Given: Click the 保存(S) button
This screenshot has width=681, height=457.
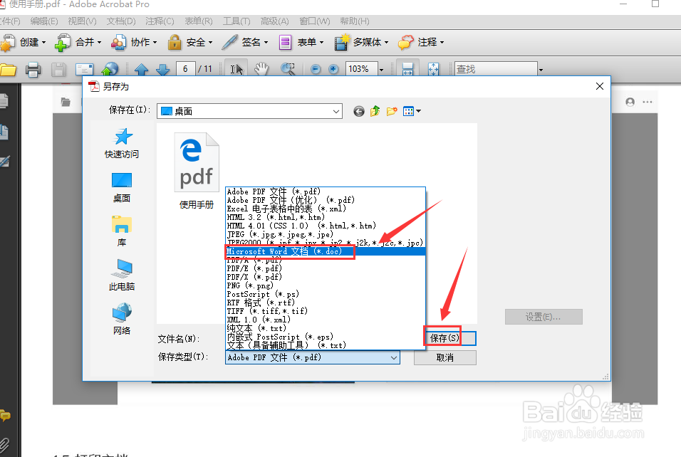Looking at the screenshot, I should (446, 338).
